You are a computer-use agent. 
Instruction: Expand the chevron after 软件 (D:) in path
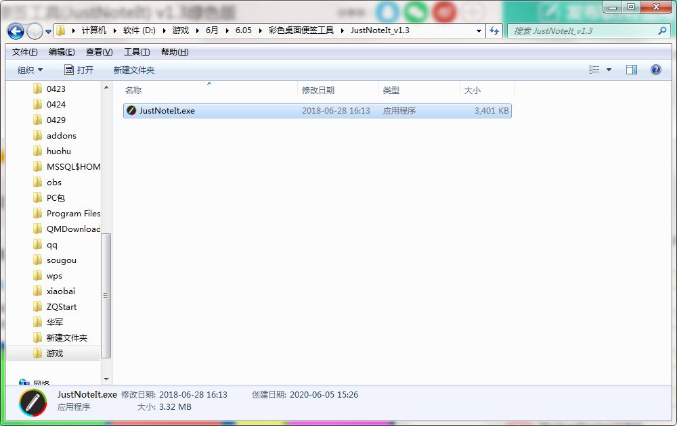pyautogui.click(x=164, y=30)
